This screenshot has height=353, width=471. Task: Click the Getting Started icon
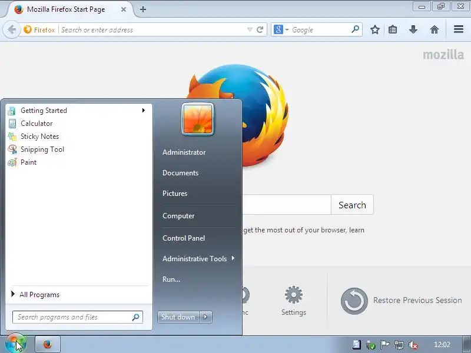click(x=12, y=111)
